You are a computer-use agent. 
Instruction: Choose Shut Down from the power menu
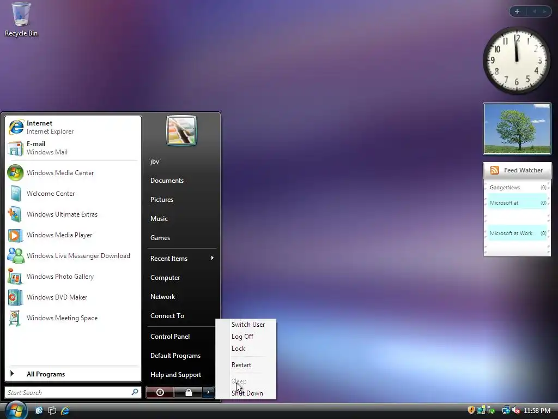pos(247,393)
